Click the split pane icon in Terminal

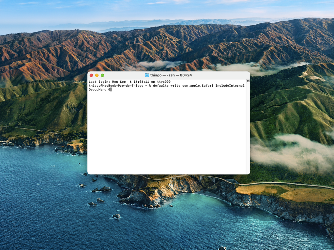coord(248,81)
